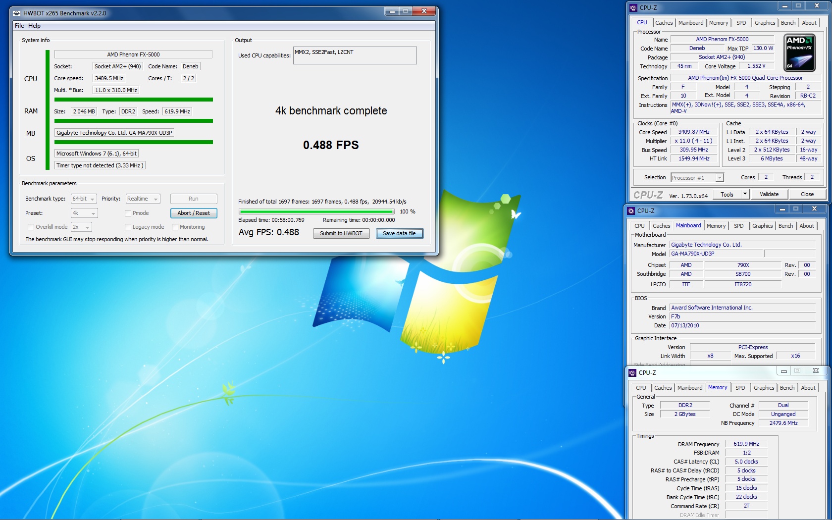The width and height of the screenshot is (832, 520).
Task: Click CPU-Z icon in Memory window title
Action: tap(632, 372)
